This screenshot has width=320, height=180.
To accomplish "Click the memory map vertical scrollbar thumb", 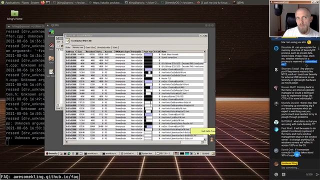I will click(205, 58).
